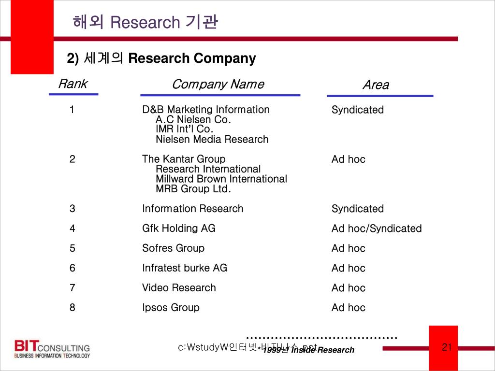Click rank number 3
Viewport: 495px width, 371px height.
coord(73,209)
